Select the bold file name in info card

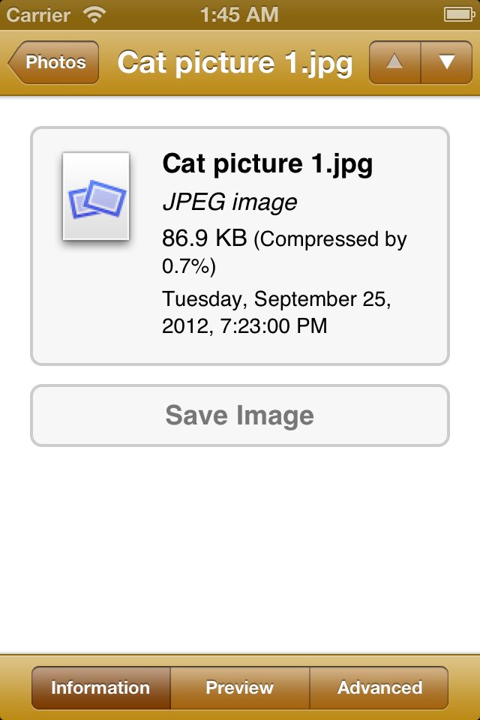click(267, 164)
